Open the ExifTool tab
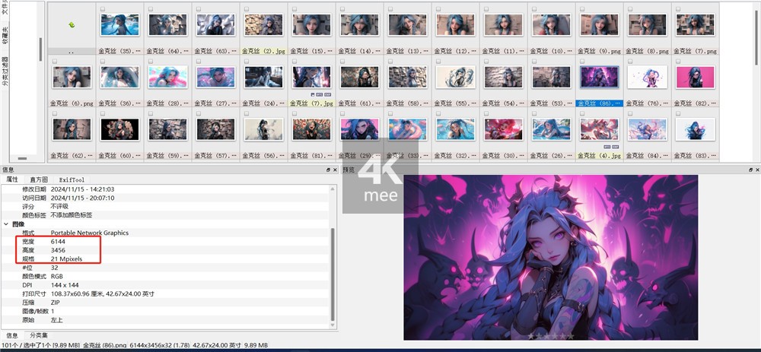Screen dimensions: 761x352 point(74,179)
